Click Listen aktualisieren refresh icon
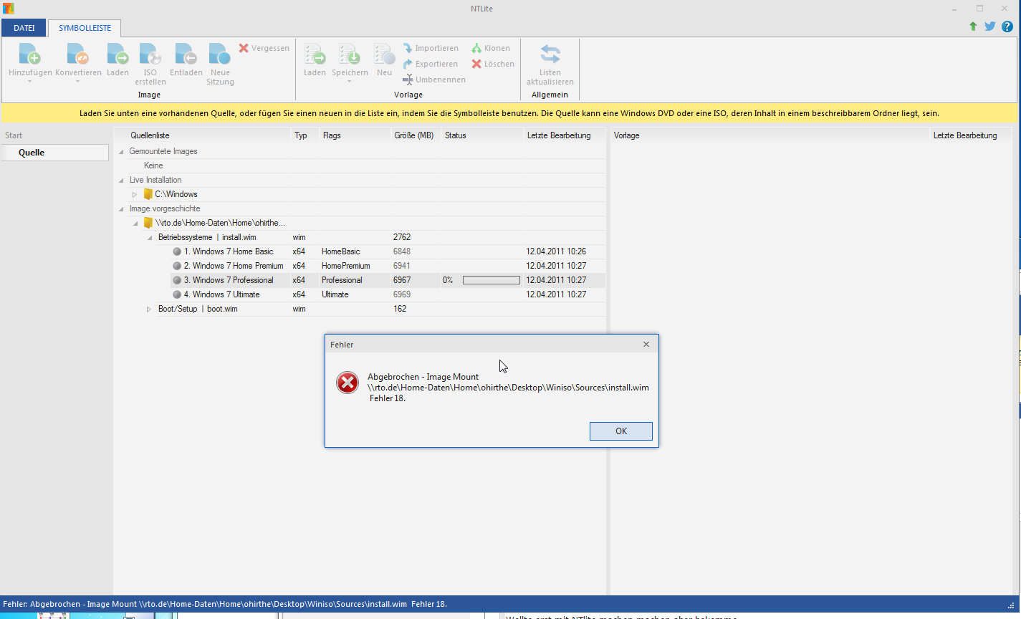Screen dimensions: 1021x619 550,54
